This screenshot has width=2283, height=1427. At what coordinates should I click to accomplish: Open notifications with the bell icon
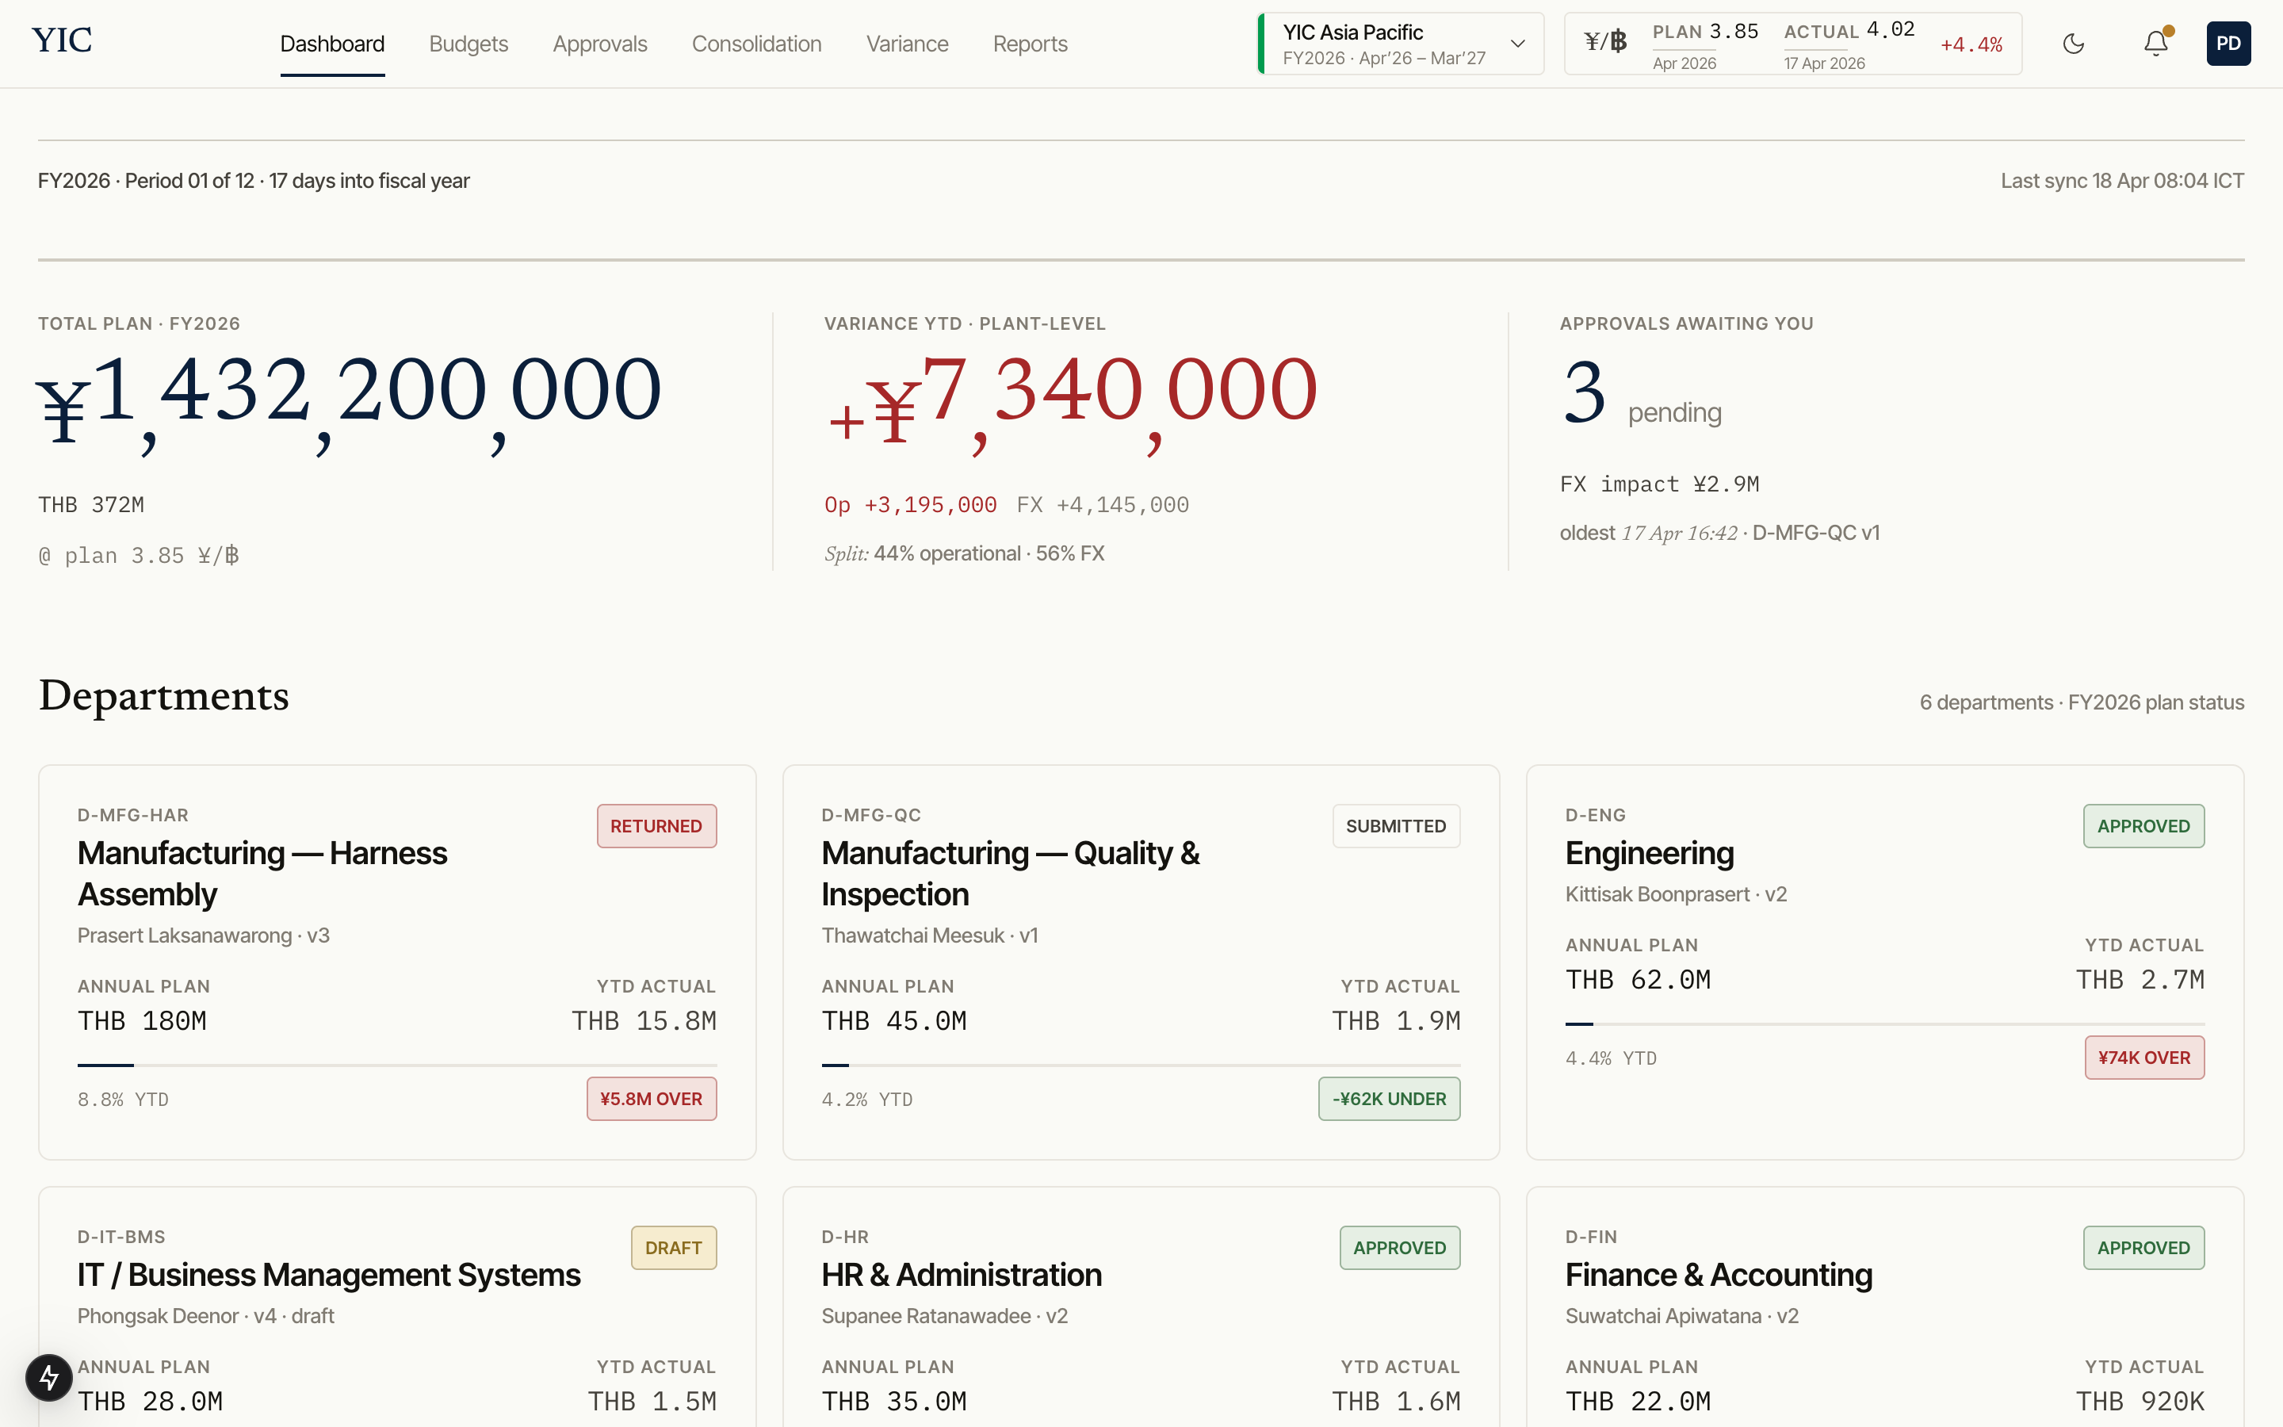[2155, 44]
